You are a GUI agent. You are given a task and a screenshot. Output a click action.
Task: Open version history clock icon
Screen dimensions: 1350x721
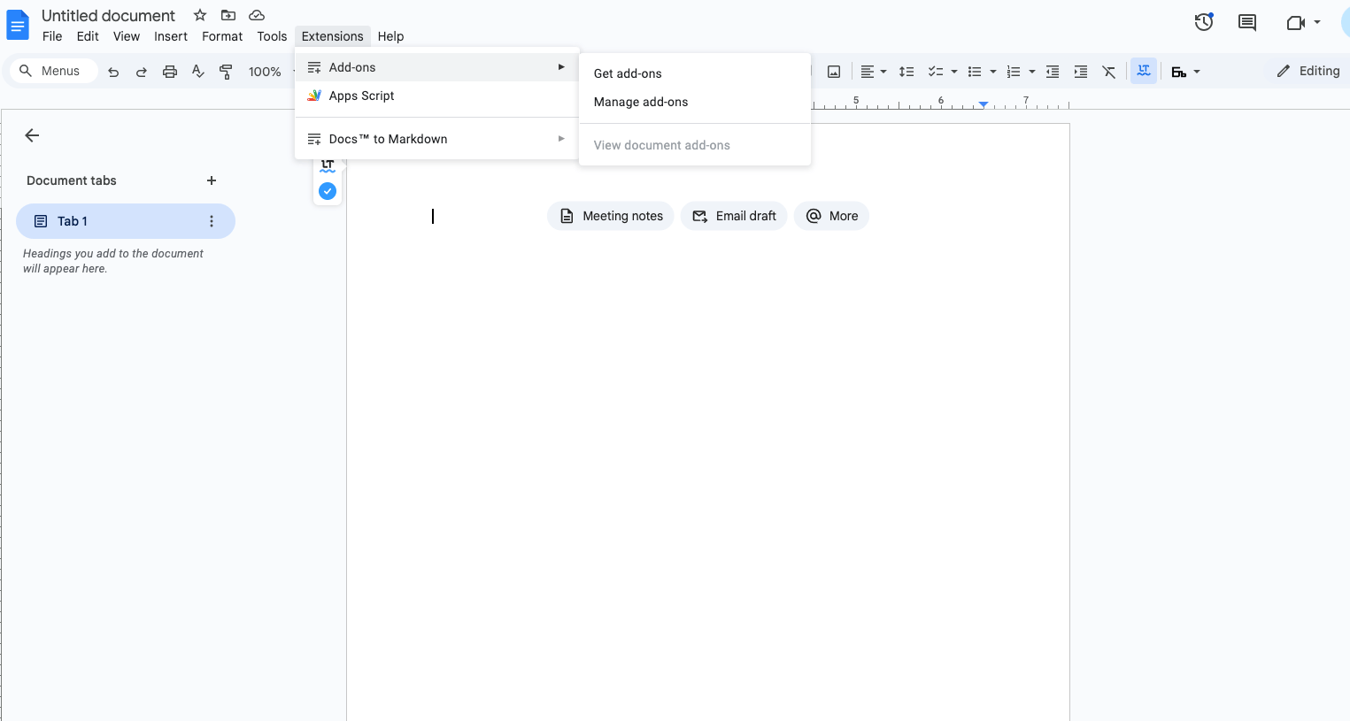click(1204, 22)
